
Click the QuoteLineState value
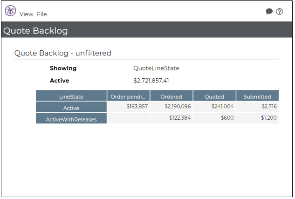coord(156,69)
